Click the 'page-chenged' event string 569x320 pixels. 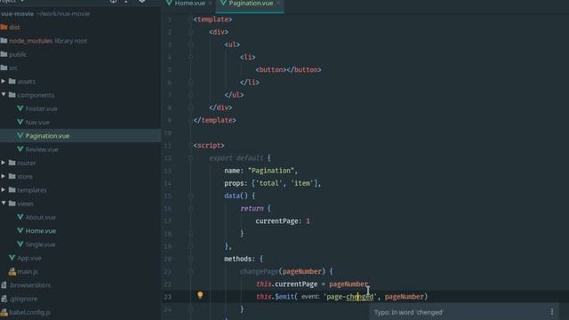click(349, 297)
